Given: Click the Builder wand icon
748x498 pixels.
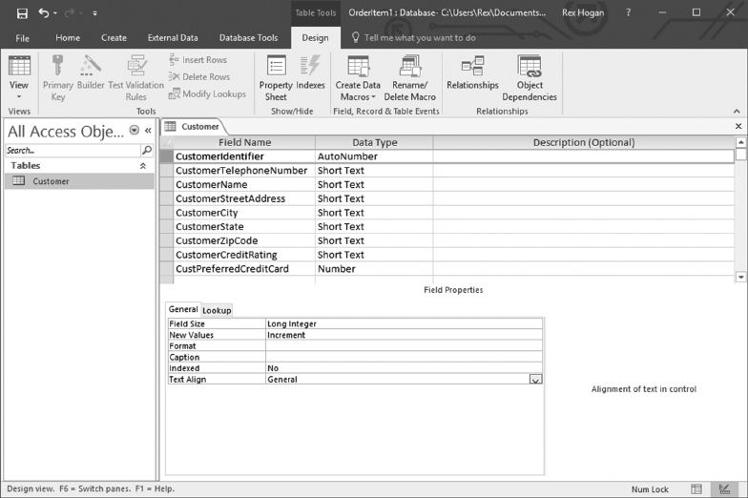Looking at the screenshot, I should 91,65.
